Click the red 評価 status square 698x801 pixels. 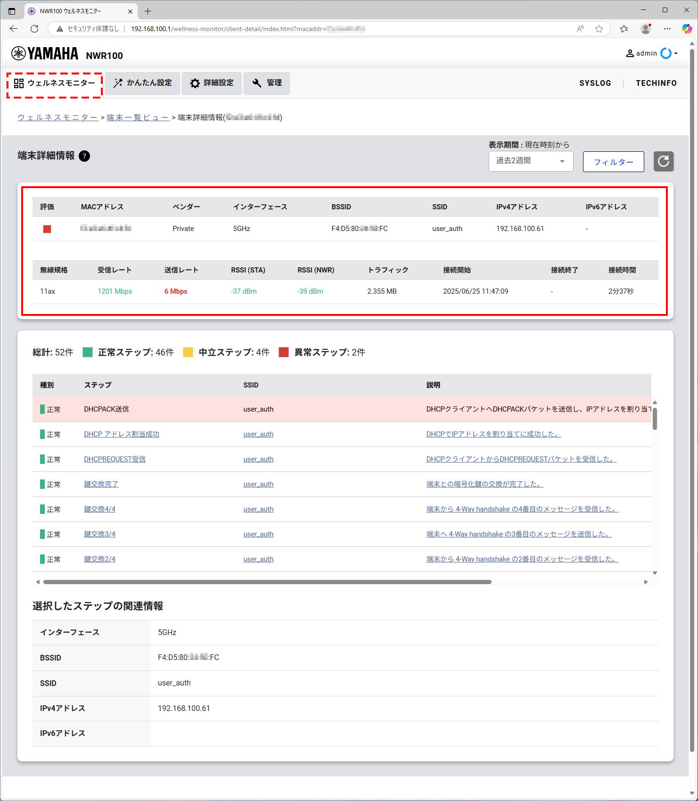click(x=47, y=229)
